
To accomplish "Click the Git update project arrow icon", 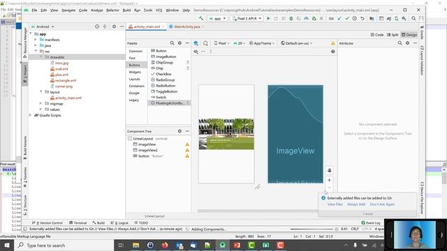I will pyautogui.click(x=339, y=19).
